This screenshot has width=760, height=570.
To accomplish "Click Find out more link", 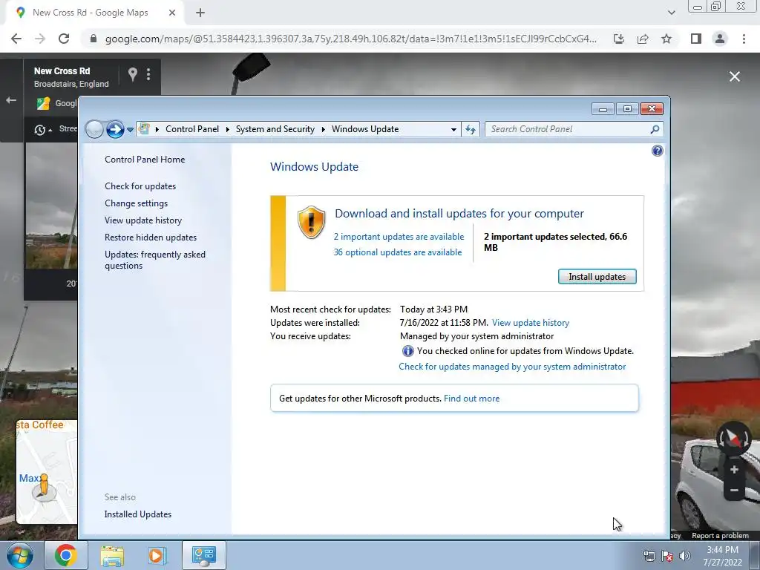I will [x=471, y=399].
